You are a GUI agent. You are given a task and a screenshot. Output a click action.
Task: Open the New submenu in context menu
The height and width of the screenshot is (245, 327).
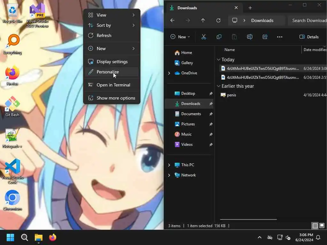coord(111,48)
